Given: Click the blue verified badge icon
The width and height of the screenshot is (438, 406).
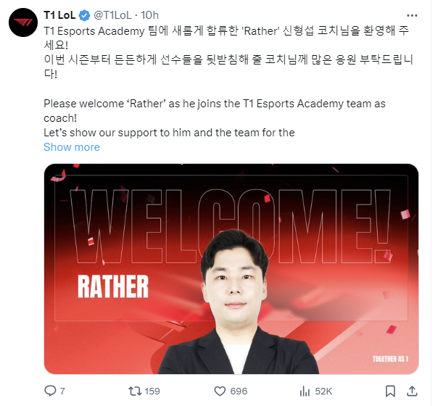Looking at the screenshot, I should [84, 15].
